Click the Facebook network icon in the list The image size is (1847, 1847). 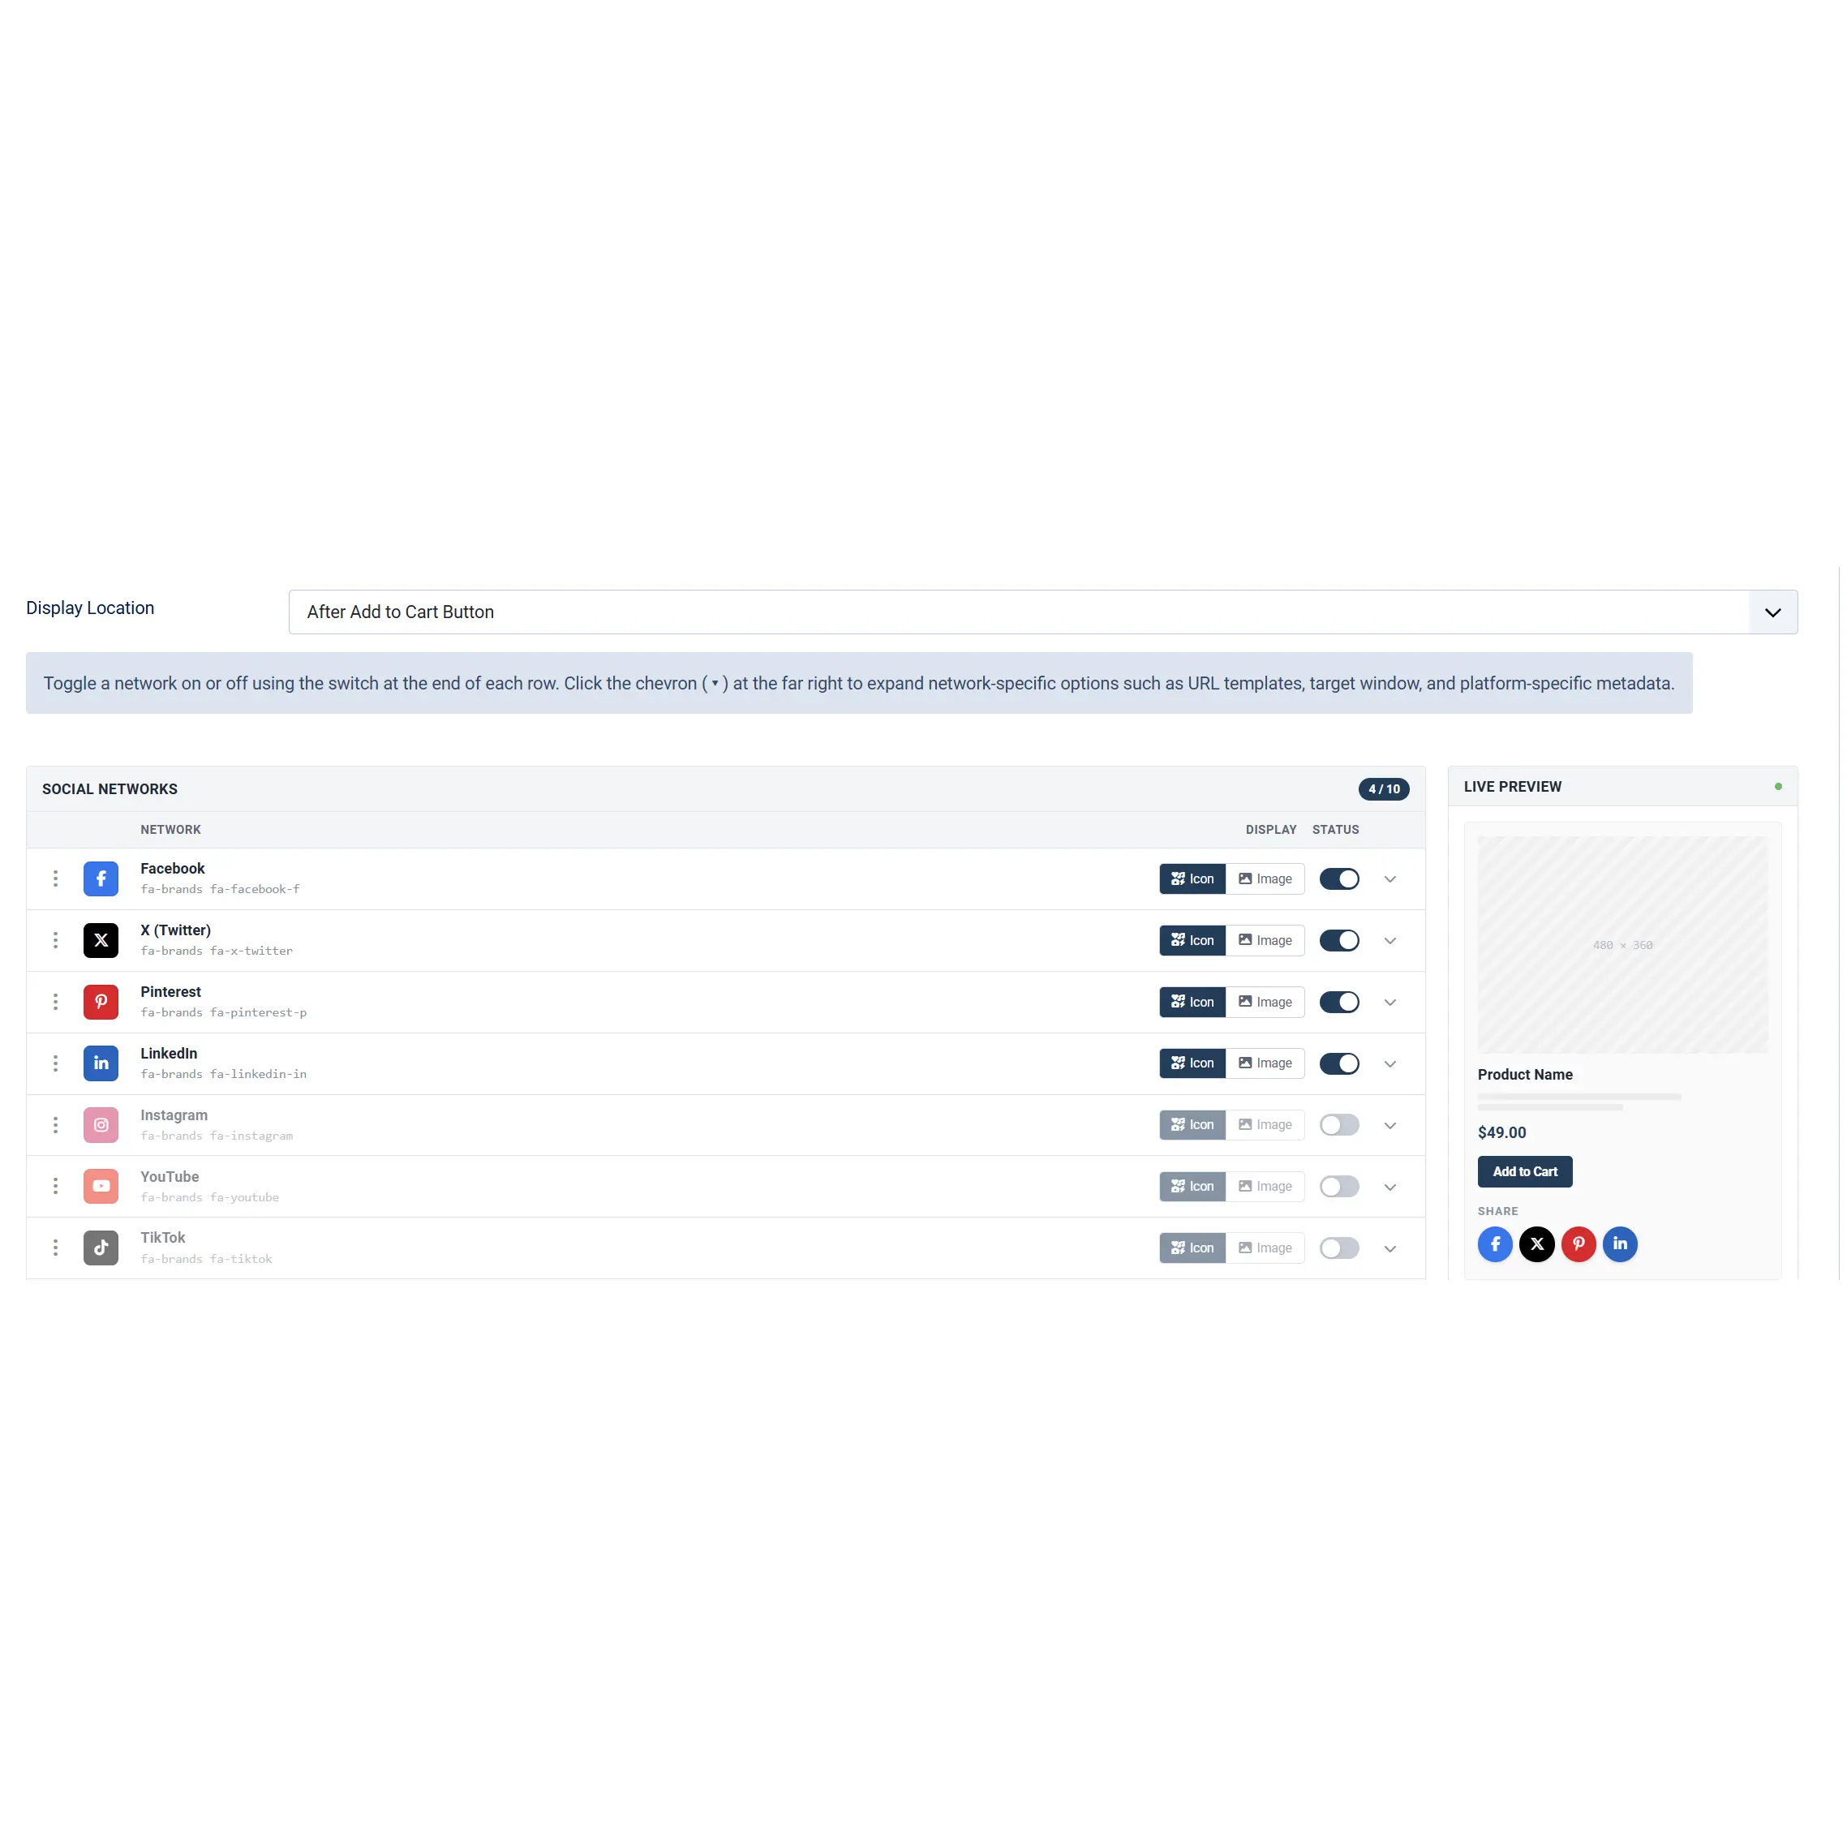point(101,878)
